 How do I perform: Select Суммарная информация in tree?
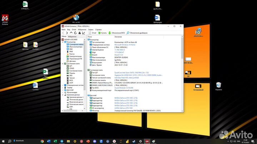coord(75,44)
